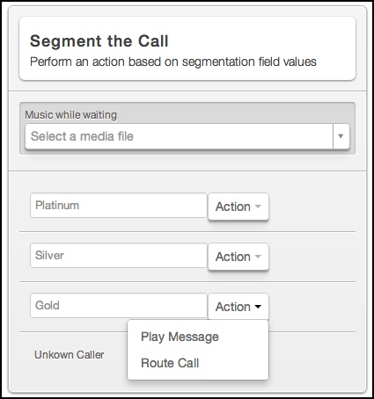Collapse the Gold Action dropdown
This screenshot has height=399, width=374.
tap(238, 307)
